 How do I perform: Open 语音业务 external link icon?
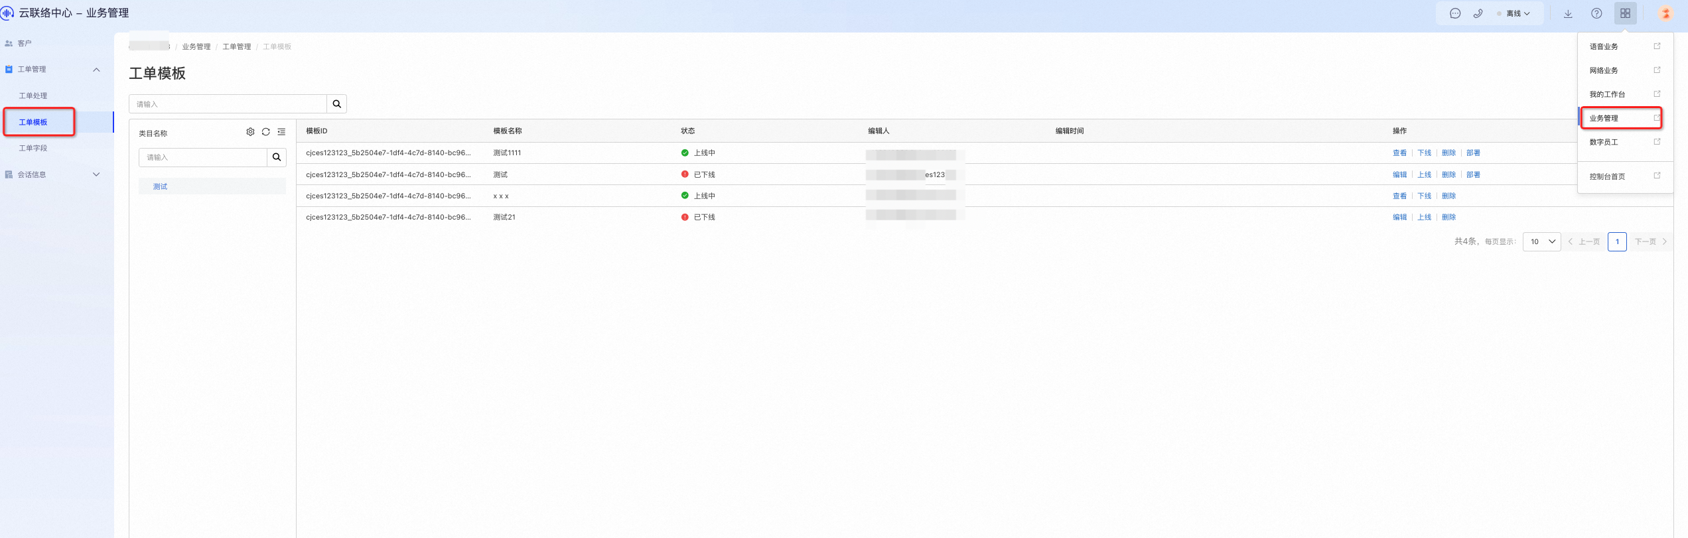(x=1657, y=46)
